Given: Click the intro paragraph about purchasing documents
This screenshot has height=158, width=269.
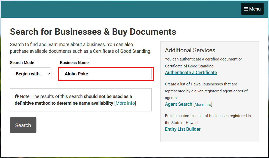Looking at the screenshot, I should tap(80, 48).
